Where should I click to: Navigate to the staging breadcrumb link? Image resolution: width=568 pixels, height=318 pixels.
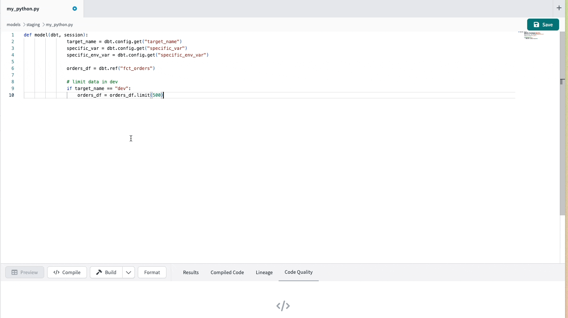[x=33, y=25]
